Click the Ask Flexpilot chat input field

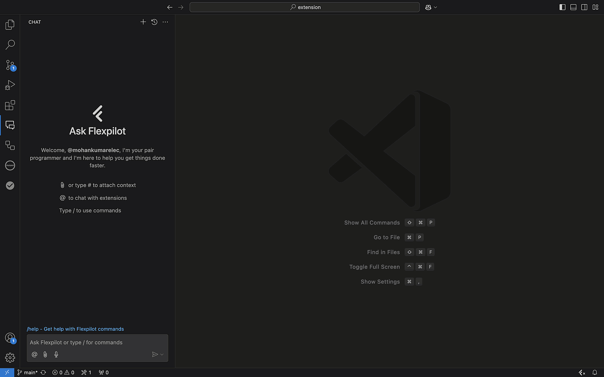pos(97,342)
